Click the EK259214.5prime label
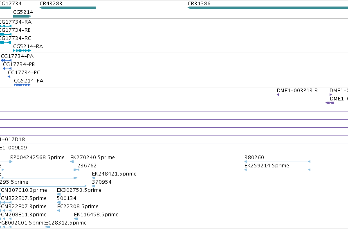 pos(267,166)
